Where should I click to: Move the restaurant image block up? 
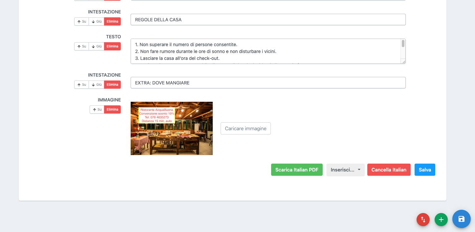click(97, 110)
